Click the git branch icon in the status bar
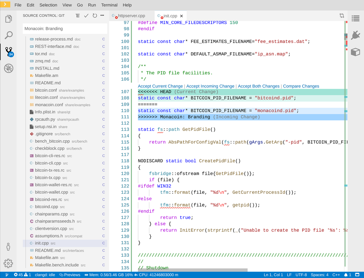Image resolution: width=364 pixels, height=278 pixels. (7, 275)
